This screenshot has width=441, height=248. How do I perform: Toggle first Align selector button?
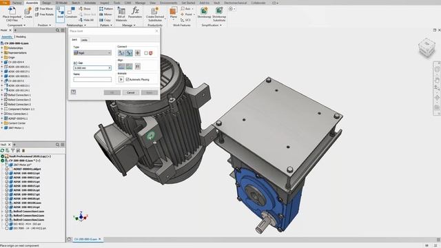121,66
